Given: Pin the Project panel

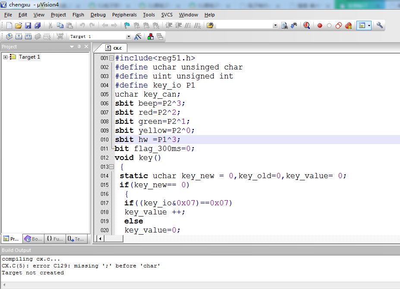Looking at the screenshot, I should (79, 47).
